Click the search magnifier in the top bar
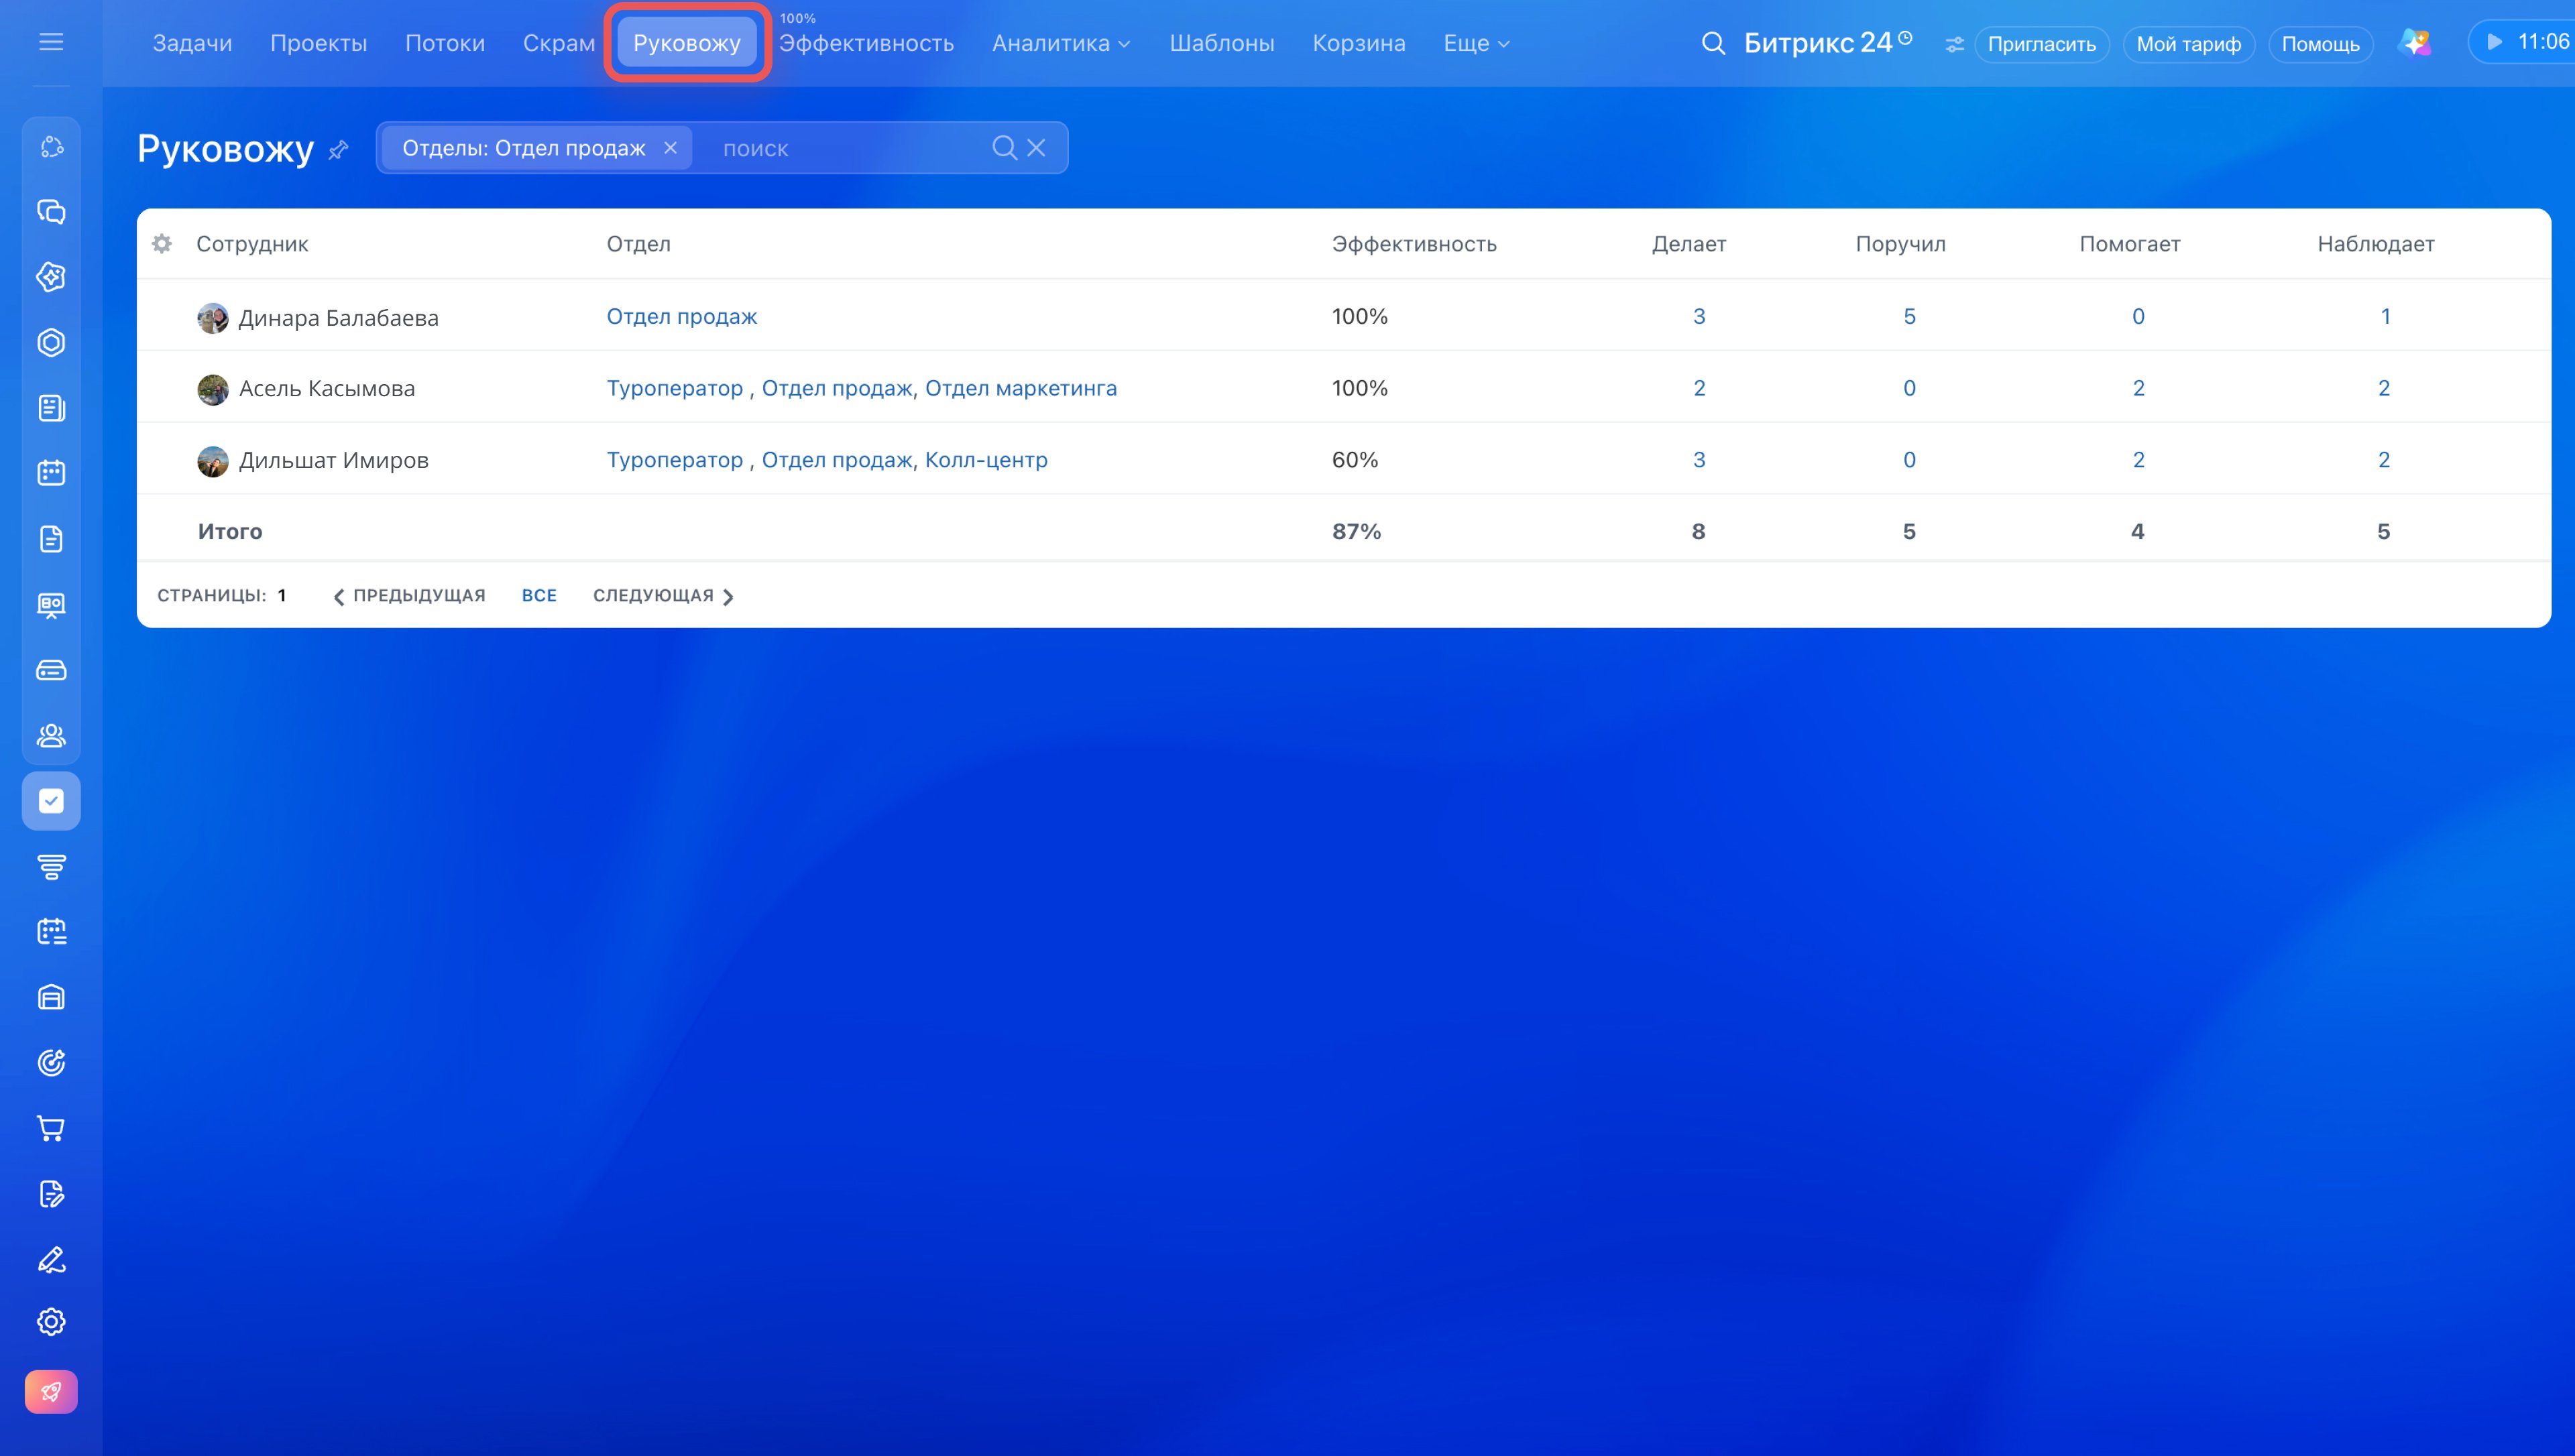Viewport: 2575px width, 1456px height. pyautogui.click(x=1713, y=43)
